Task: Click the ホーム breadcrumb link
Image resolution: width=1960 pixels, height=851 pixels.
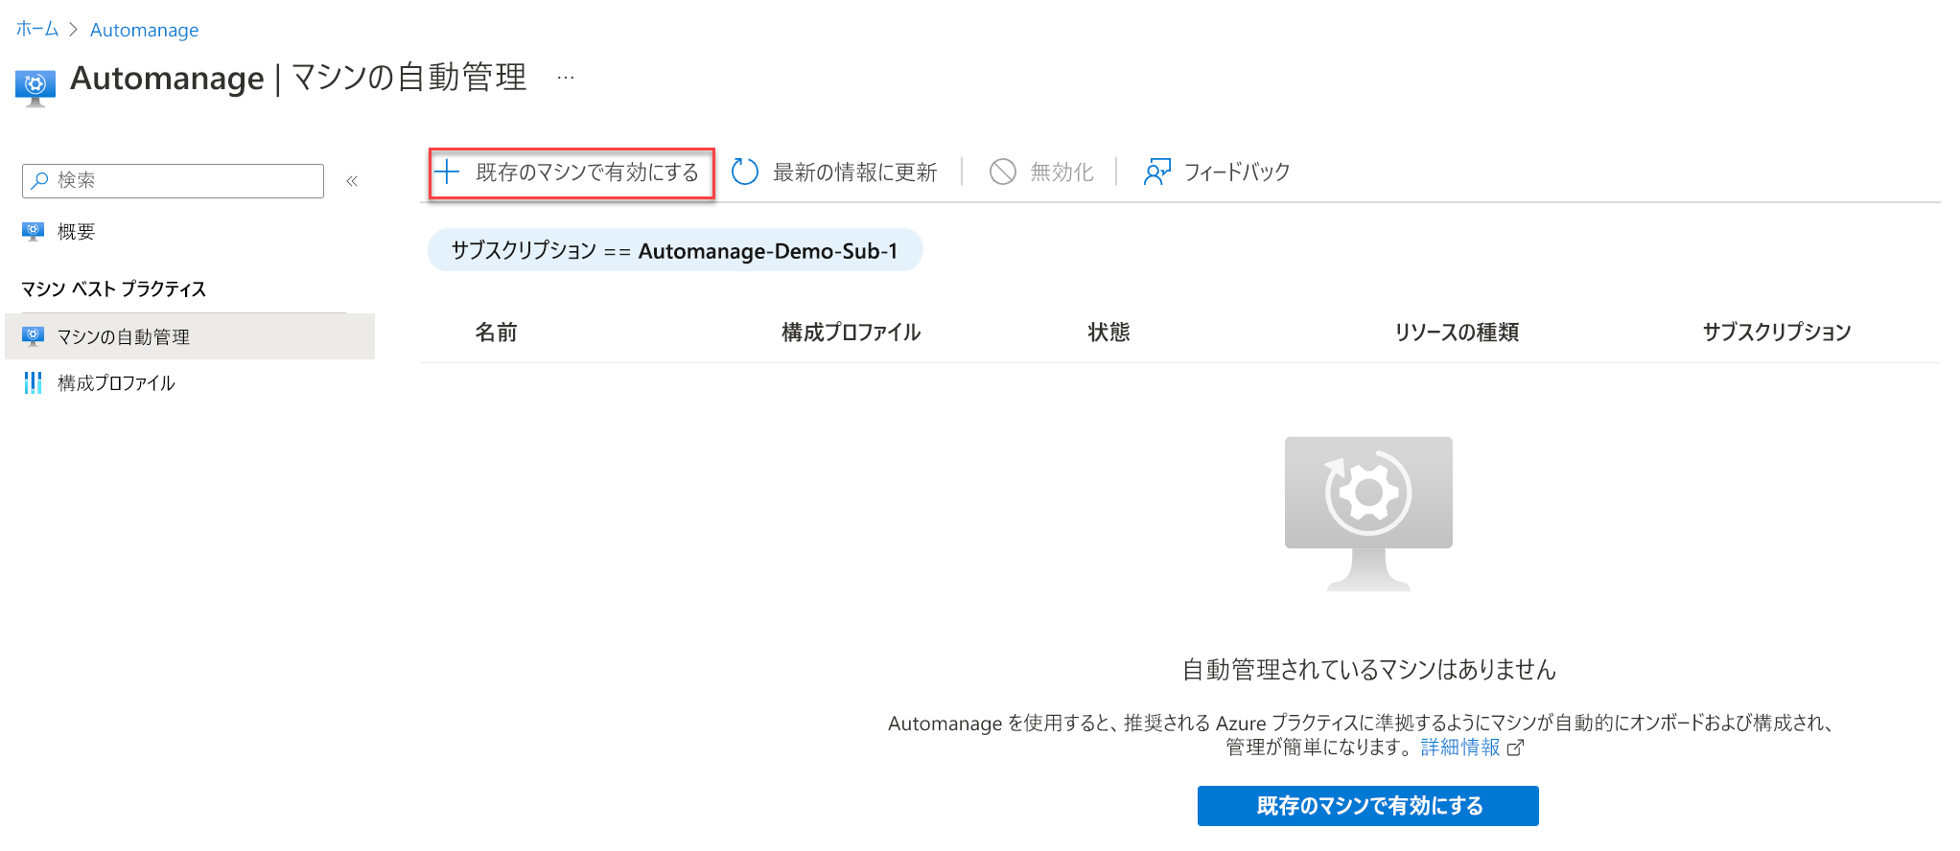Action: coord(36,30)
